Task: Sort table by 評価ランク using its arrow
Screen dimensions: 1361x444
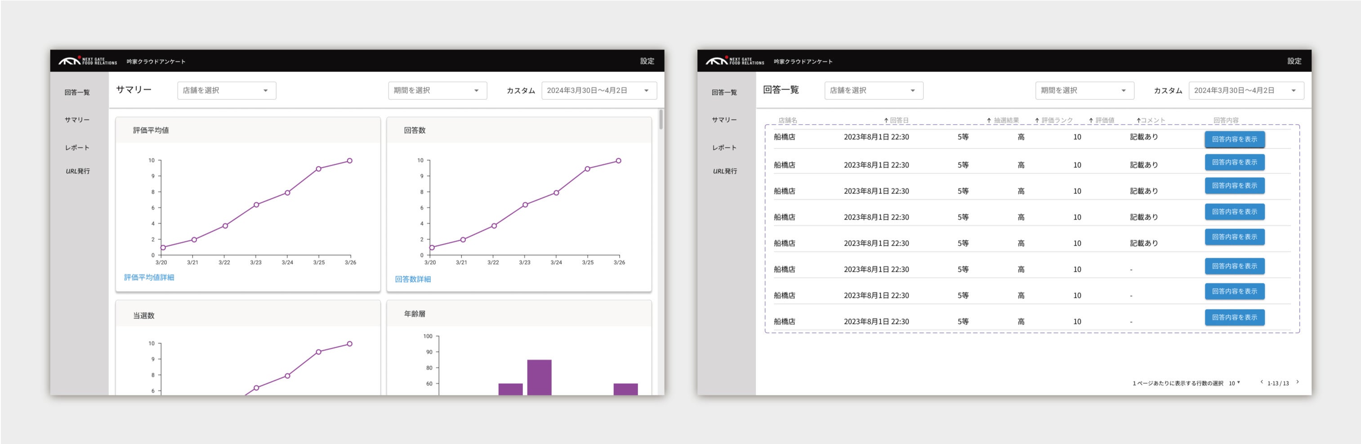Action: pos(1037,121)
